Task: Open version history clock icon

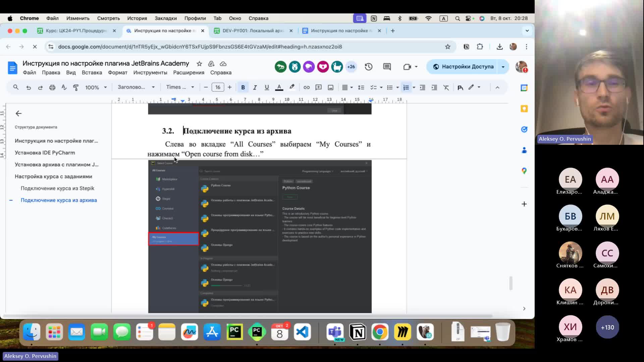Action: 369,67
